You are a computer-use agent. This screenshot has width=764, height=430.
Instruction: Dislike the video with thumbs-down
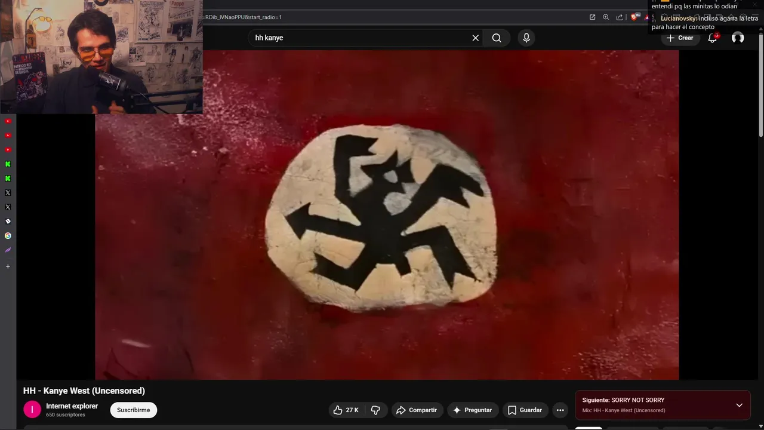[375, 410]
